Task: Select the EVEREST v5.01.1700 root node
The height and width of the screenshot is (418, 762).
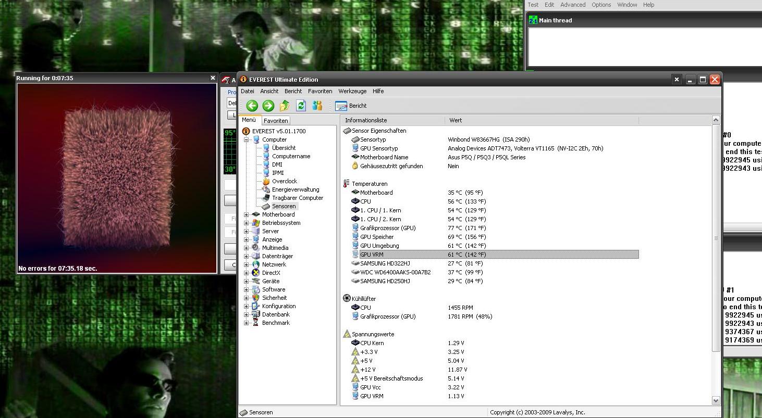Action: (x=279, y=131)
